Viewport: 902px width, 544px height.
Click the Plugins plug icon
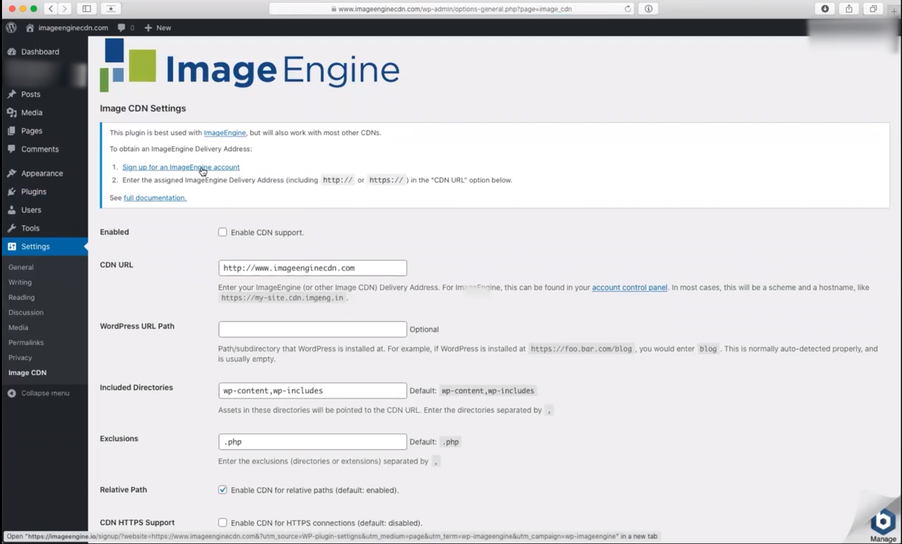[x=12, y=191]
